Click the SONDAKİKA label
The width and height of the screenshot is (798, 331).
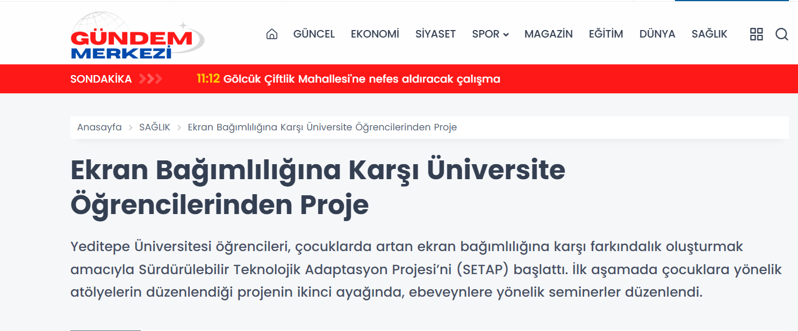pyautogui.click(x=101, y=79)
